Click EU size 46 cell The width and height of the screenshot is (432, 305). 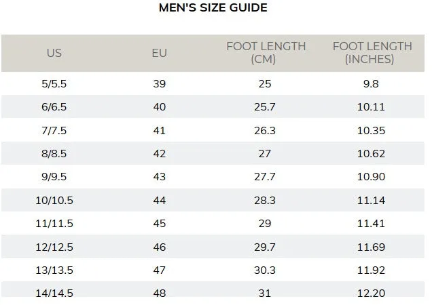pyautogui.click(x=159, y=247)
